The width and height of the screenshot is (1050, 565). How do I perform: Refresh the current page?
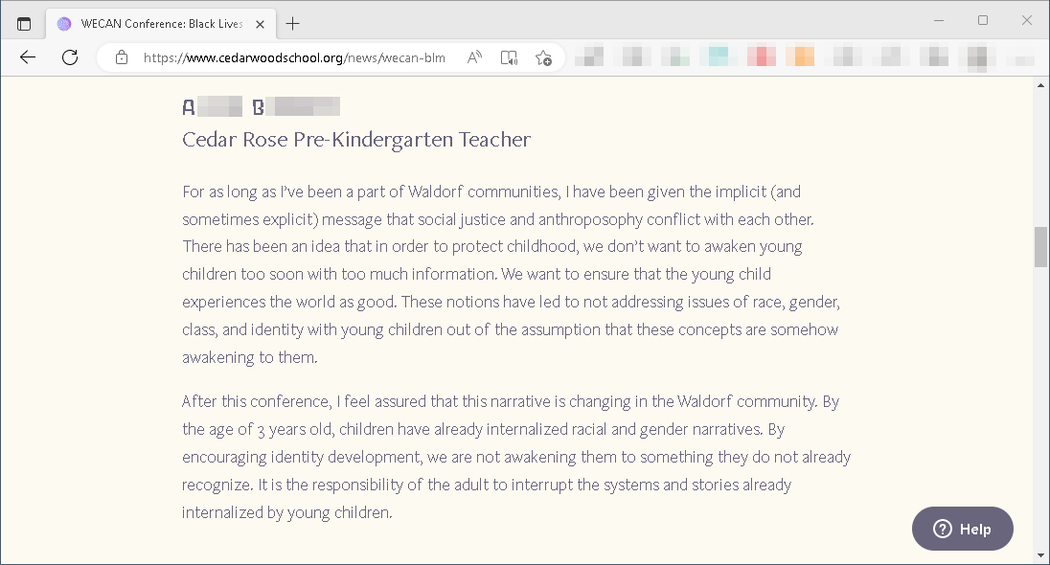coord(70,57)
